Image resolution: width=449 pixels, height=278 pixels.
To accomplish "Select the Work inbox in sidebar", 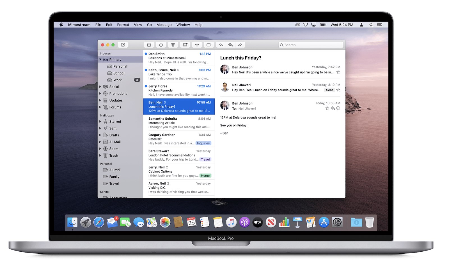I will coord(120,80).
